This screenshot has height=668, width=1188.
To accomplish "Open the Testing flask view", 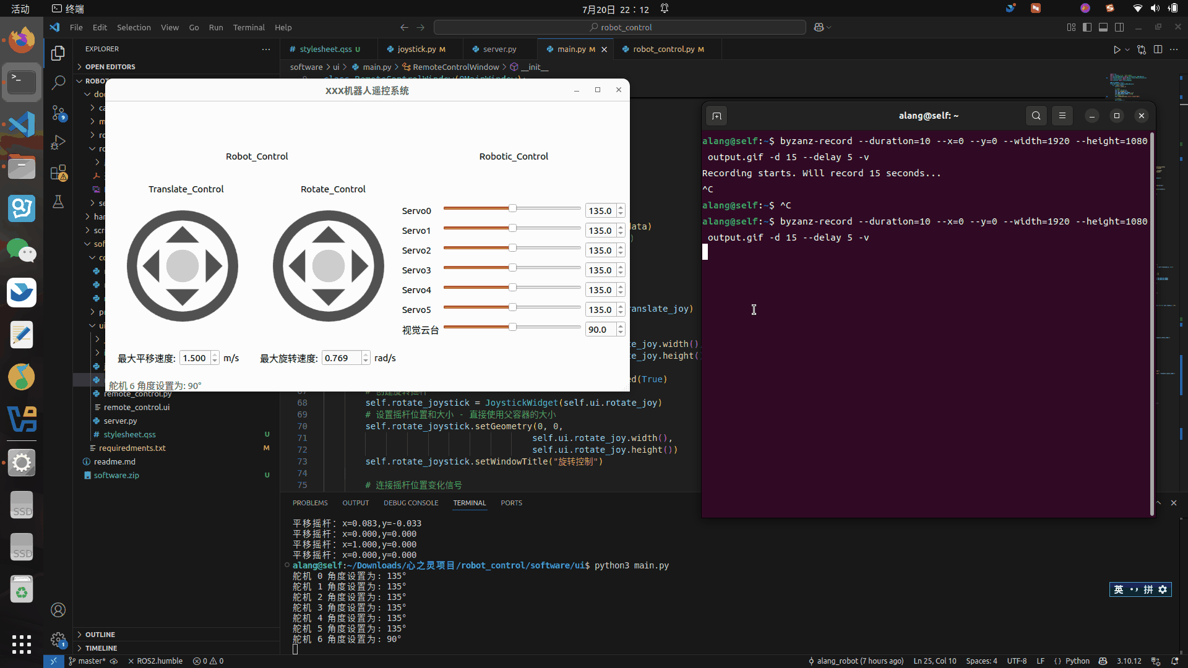I will [x=58, y=202].
